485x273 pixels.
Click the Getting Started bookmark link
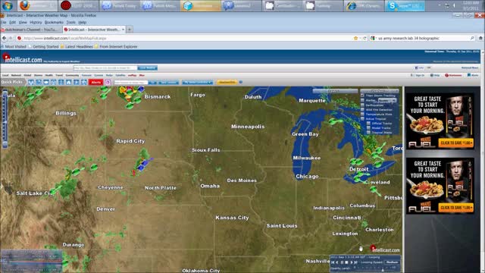(x=45, y=46)
